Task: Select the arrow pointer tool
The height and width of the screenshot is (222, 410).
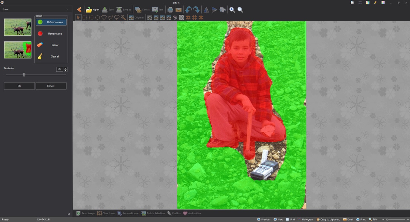Action: [78, 17]
